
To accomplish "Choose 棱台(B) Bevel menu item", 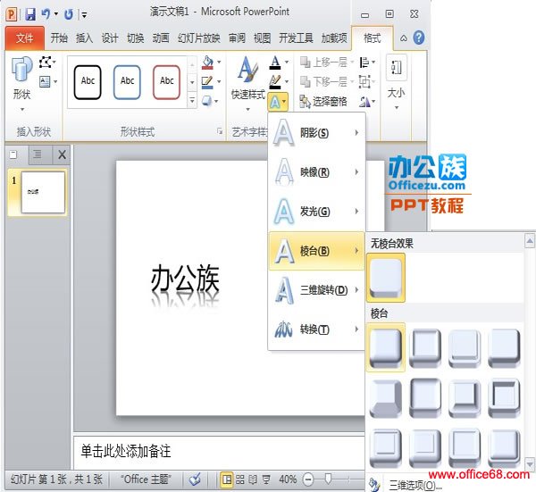I will coord(316,251).
